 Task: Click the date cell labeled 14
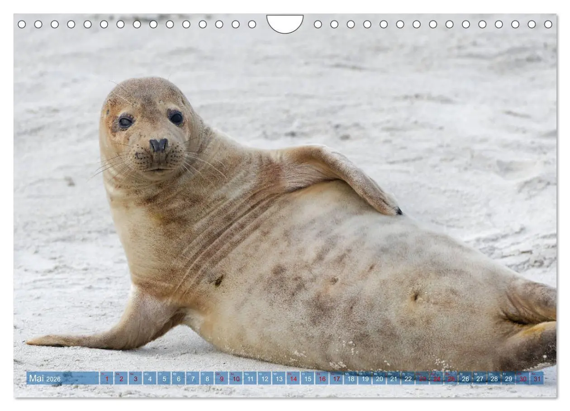(293, 379)
